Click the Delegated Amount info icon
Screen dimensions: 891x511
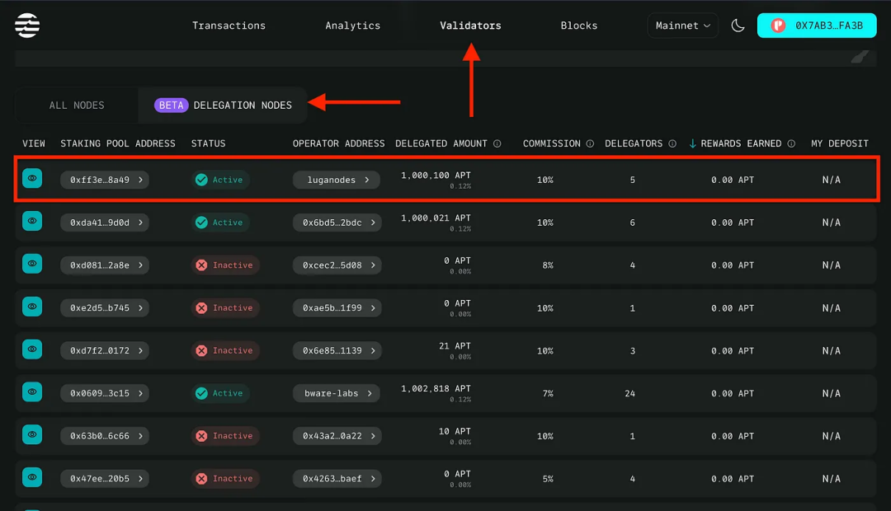497,143
